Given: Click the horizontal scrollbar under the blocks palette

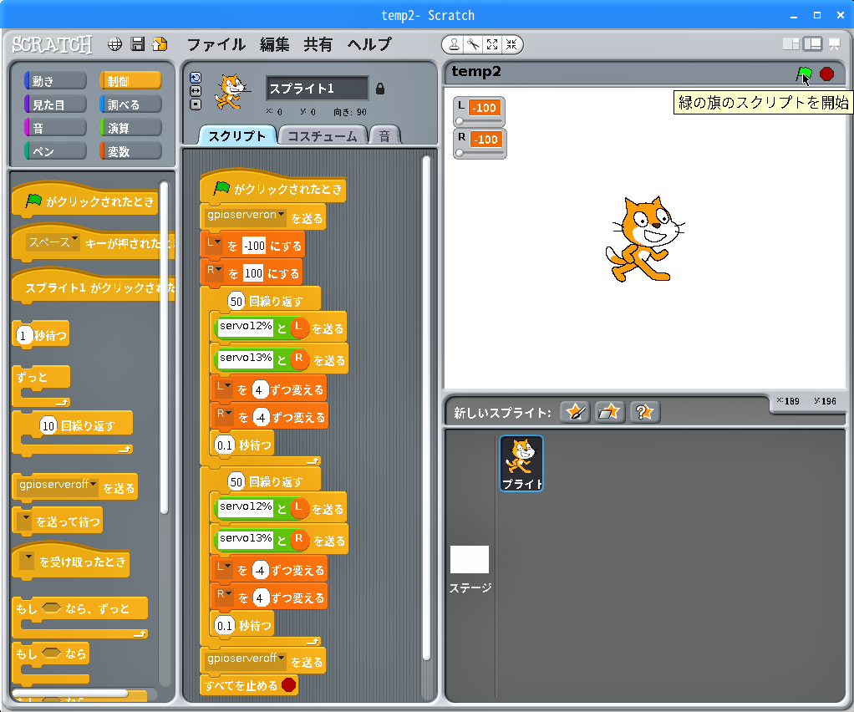Looking at the screenshot, I should (69, 693).
